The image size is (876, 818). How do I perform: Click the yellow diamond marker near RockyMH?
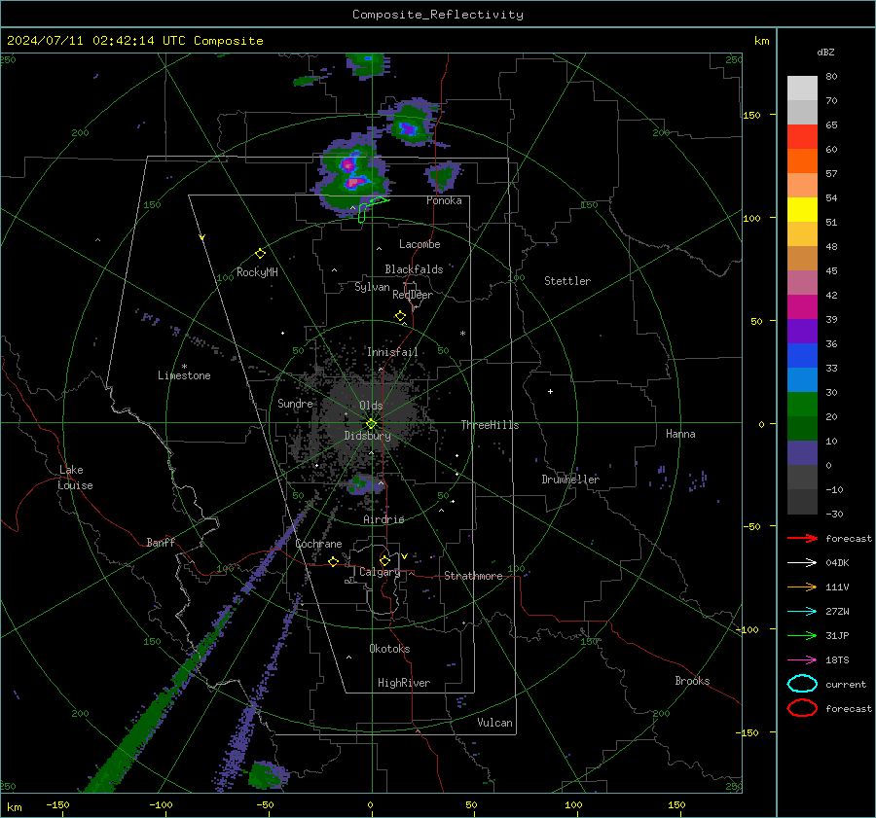click(260, 254)
